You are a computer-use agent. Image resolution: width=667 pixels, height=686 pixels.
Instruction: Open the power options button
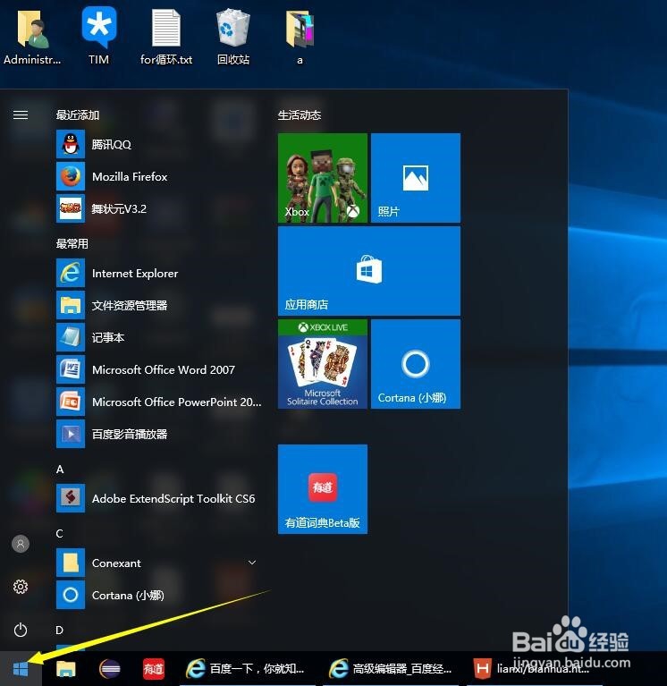pos(21,630)
